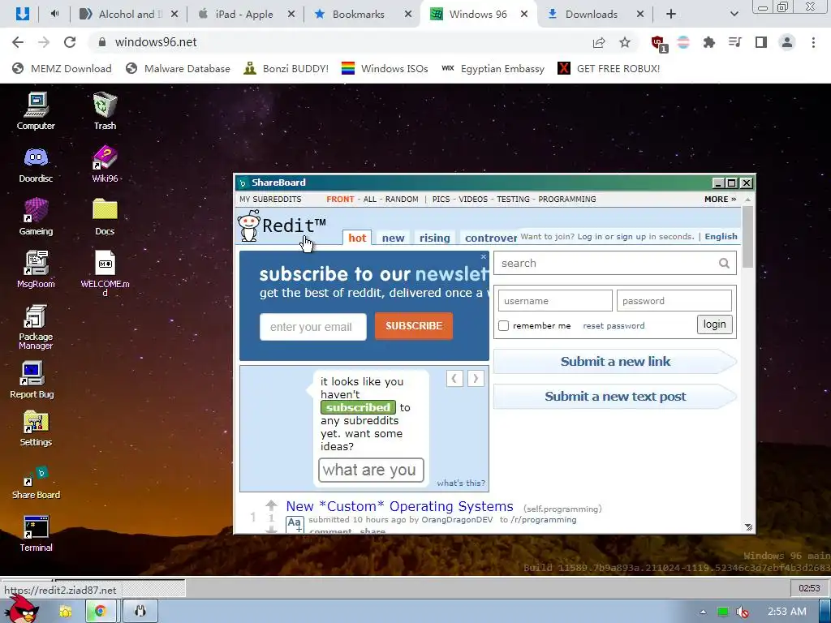Go back using browser back arrow
The height and width of the screenshot is (623, 831).
pyautogui.click(x=18, y=42)
